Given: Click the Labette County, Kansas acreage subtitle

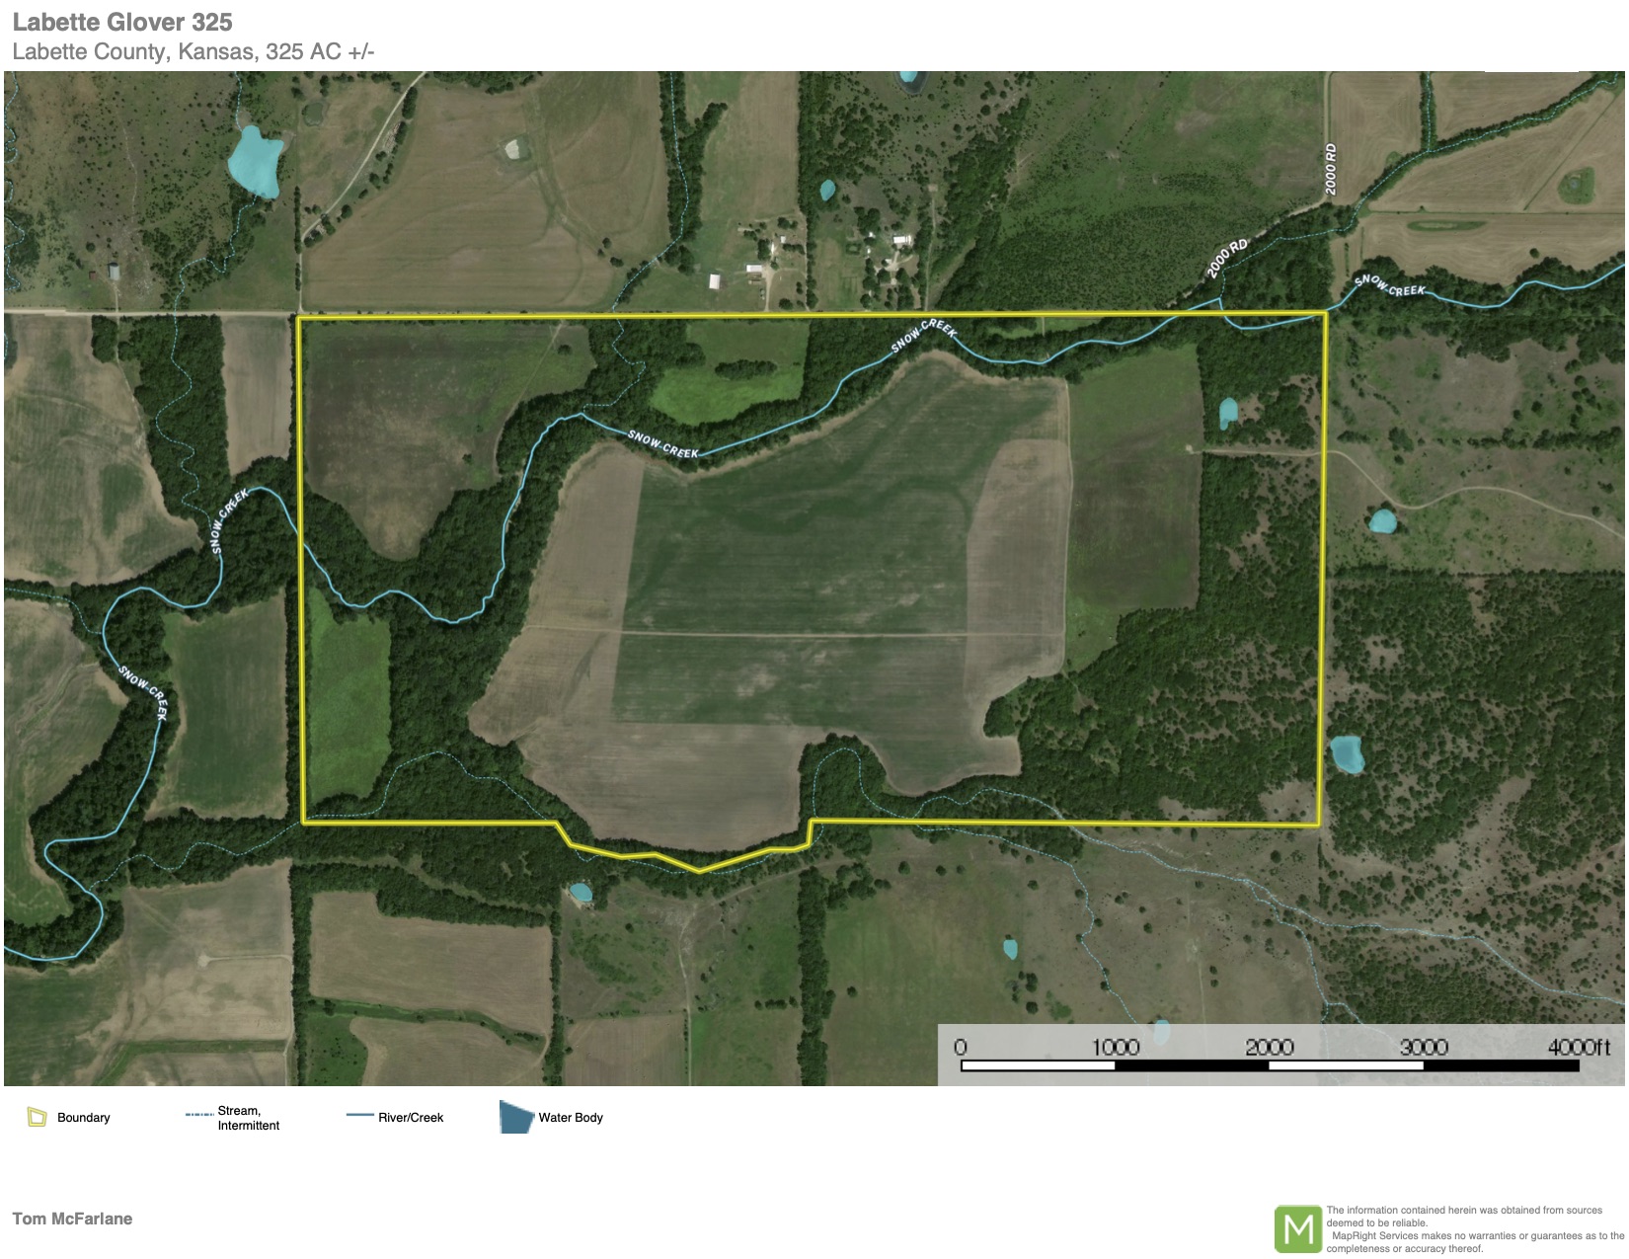Looking at the screenshot, I should 194,51.
